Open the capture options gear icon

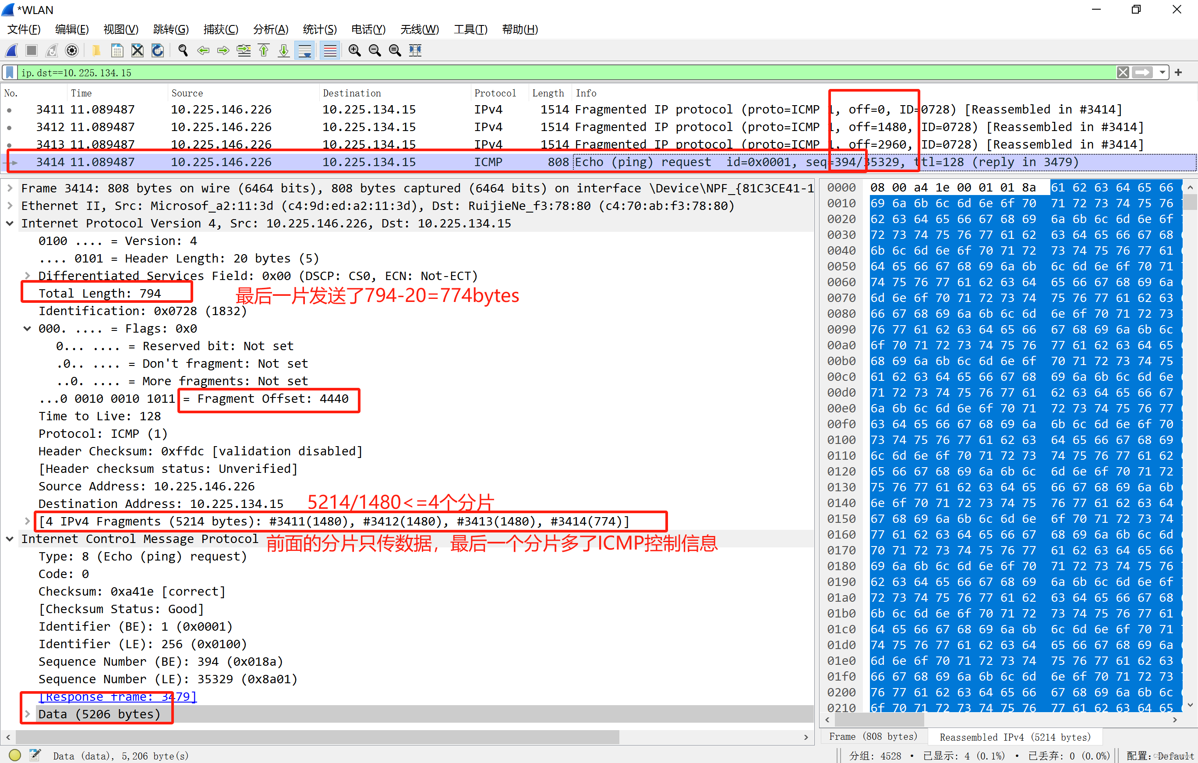(72, 50)
